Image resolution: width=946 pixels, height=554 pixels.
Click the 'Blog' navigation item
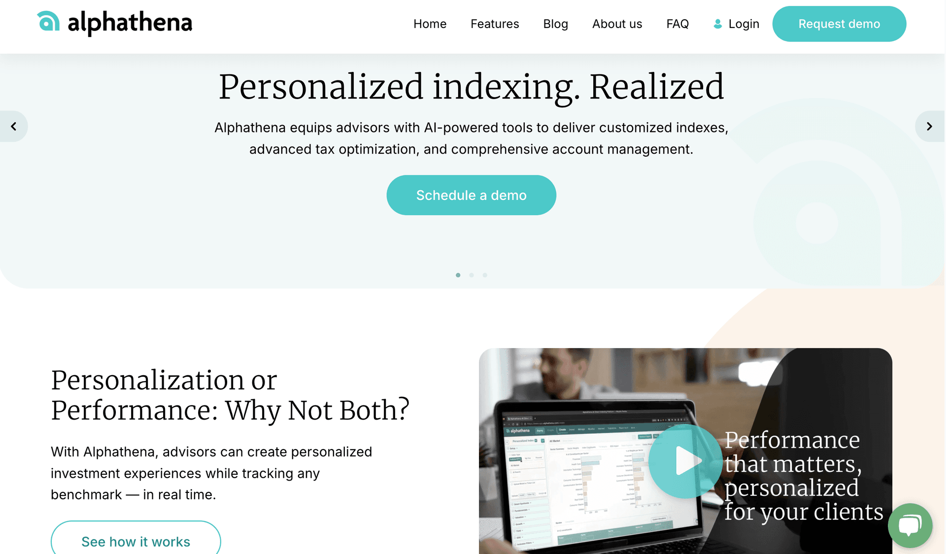(556, 24)
